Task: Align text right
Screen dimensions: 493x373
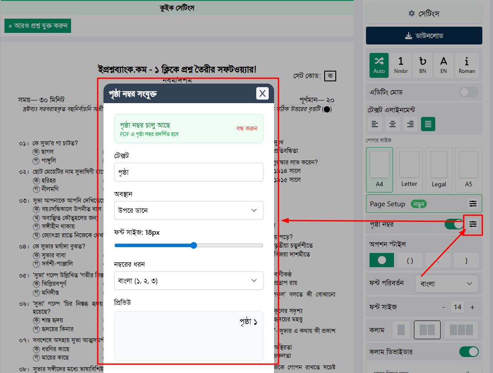Action: point(410,124)
